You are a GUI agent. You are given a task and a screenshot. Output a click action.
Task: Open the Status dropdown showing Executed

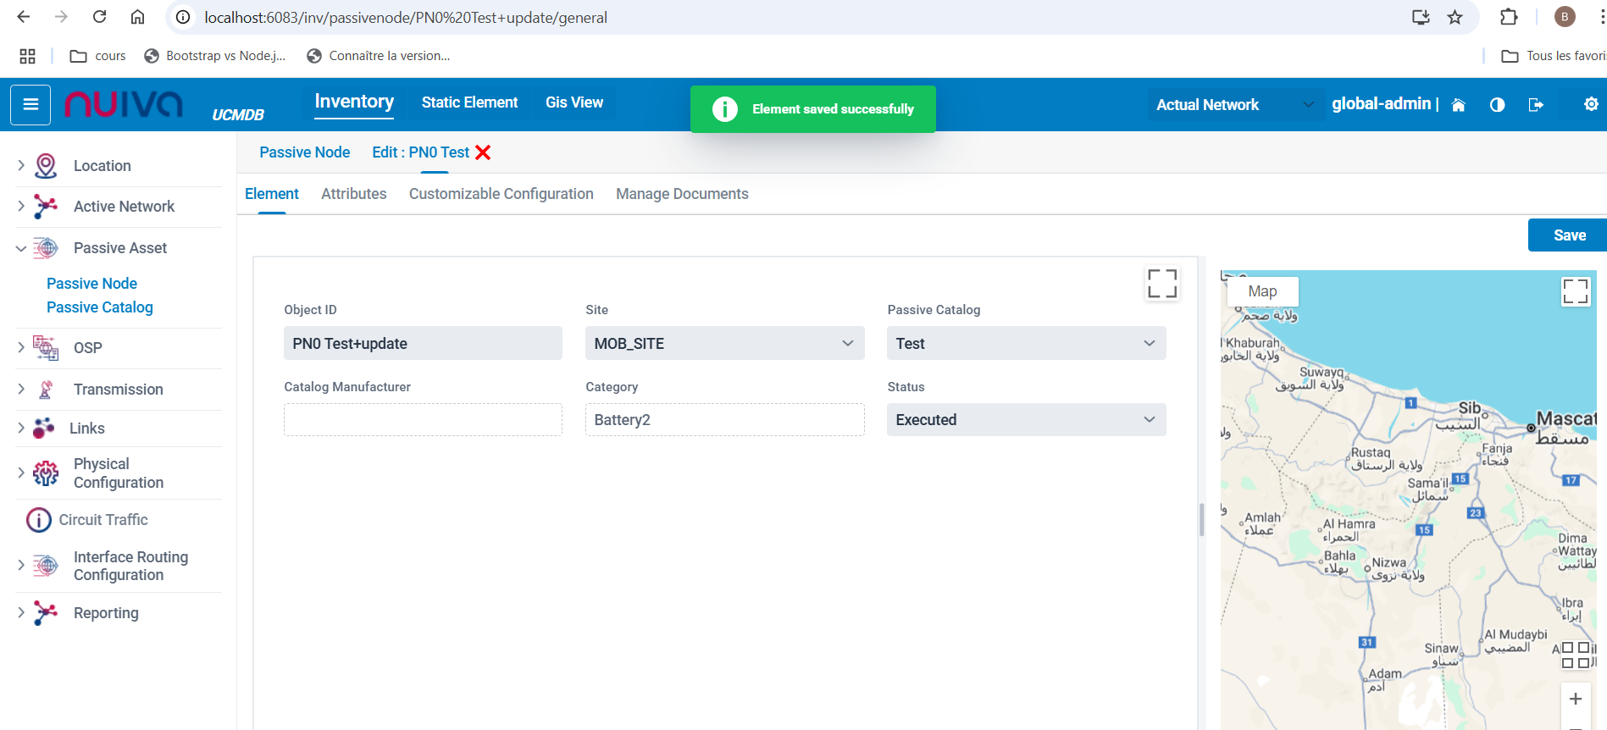1025,420
